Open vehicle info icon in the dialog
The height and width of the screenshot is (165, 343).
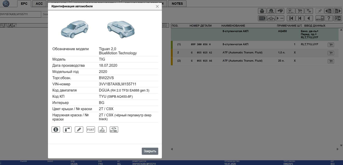(56, 129)
